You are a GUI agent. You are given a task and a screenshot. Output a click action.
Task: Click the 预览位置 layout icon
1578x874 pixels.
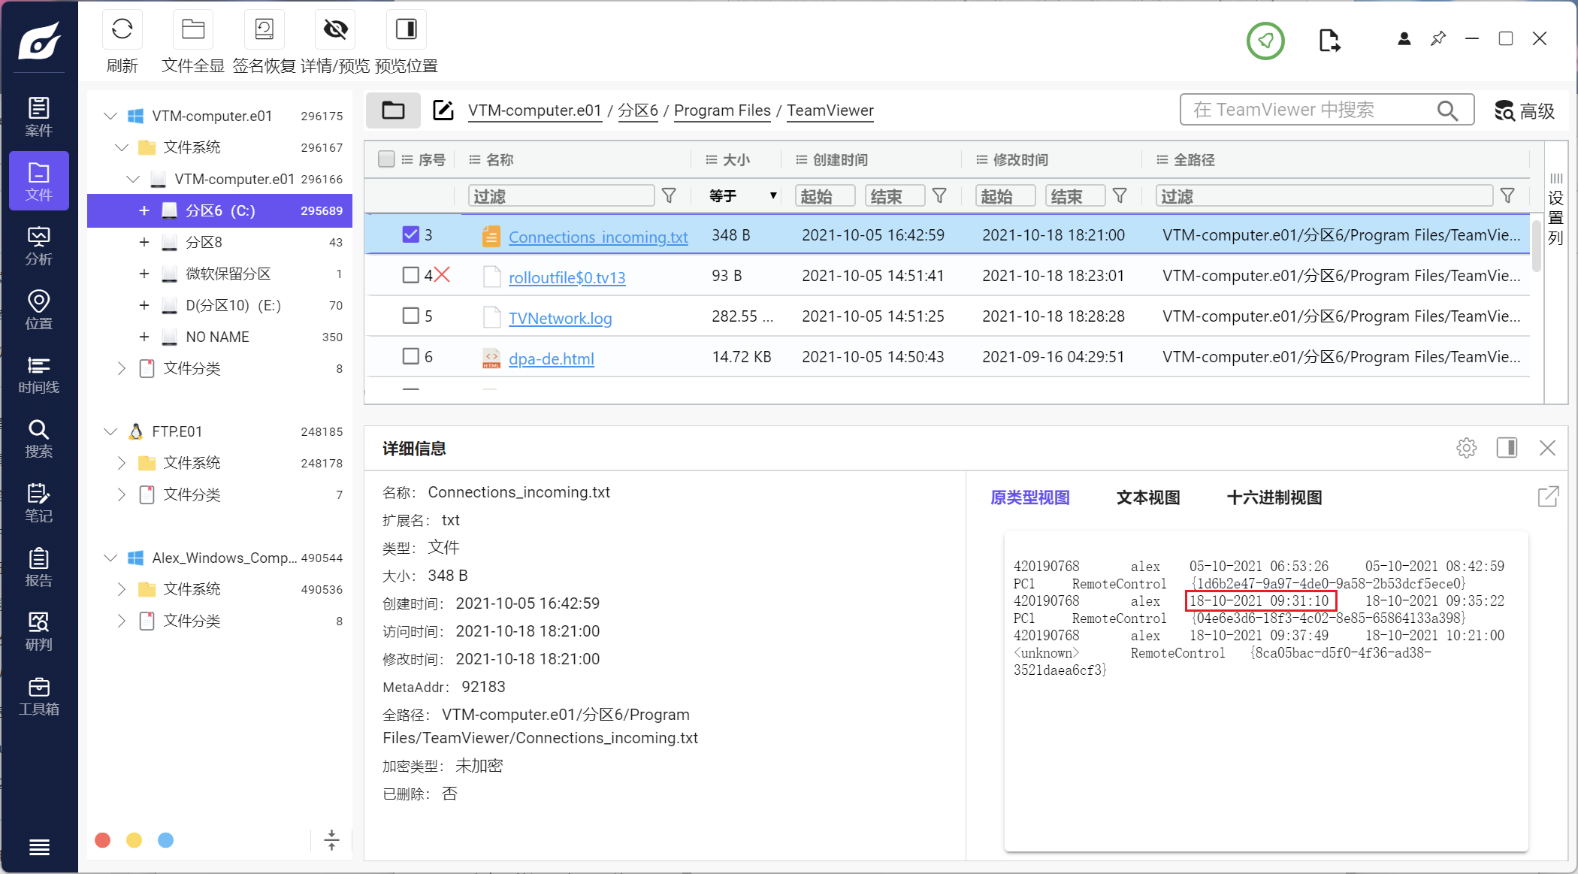point(406,29)
